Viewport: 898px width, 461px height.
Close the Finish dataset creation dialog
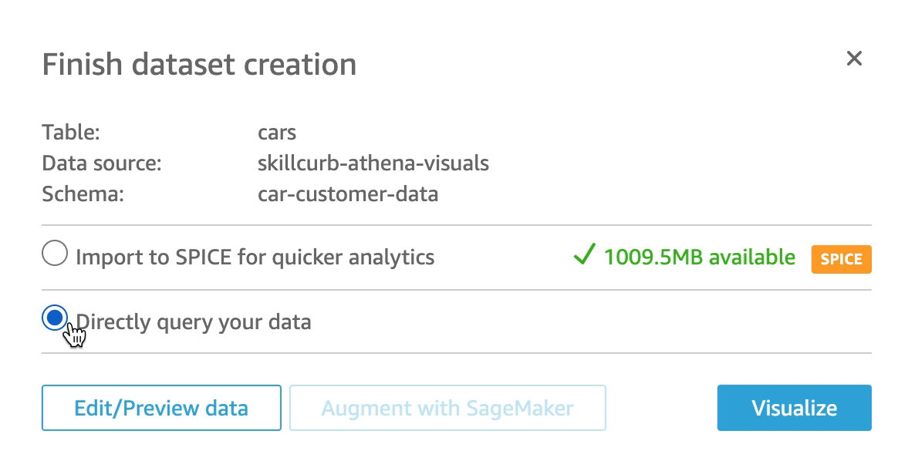point(853,59)
